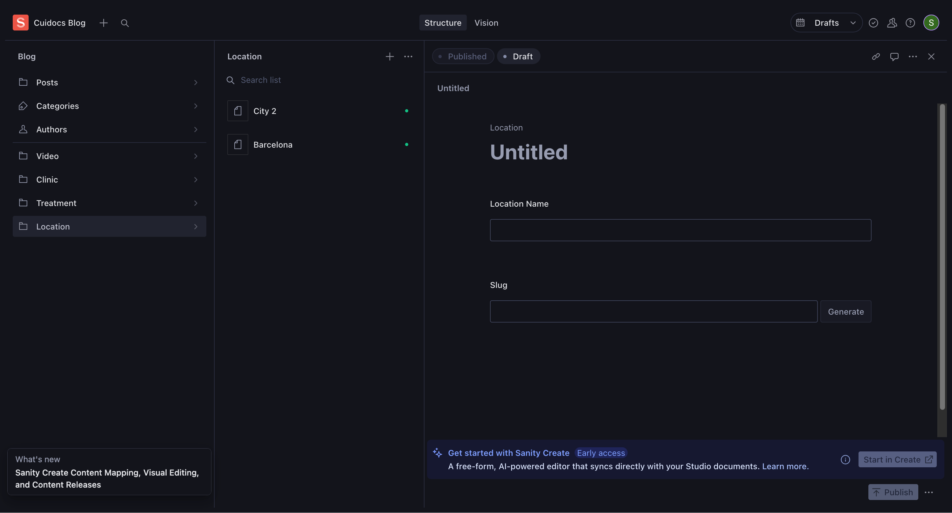Expand the Treatment list item
Image resolution: width=952 pixels, height=513 pixels.
point(109,203)
